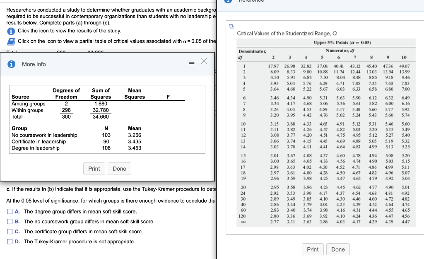Viewport: 424px width, 259px height.
Task: Click the mean value 3.435
Action: tap(135, 142)
